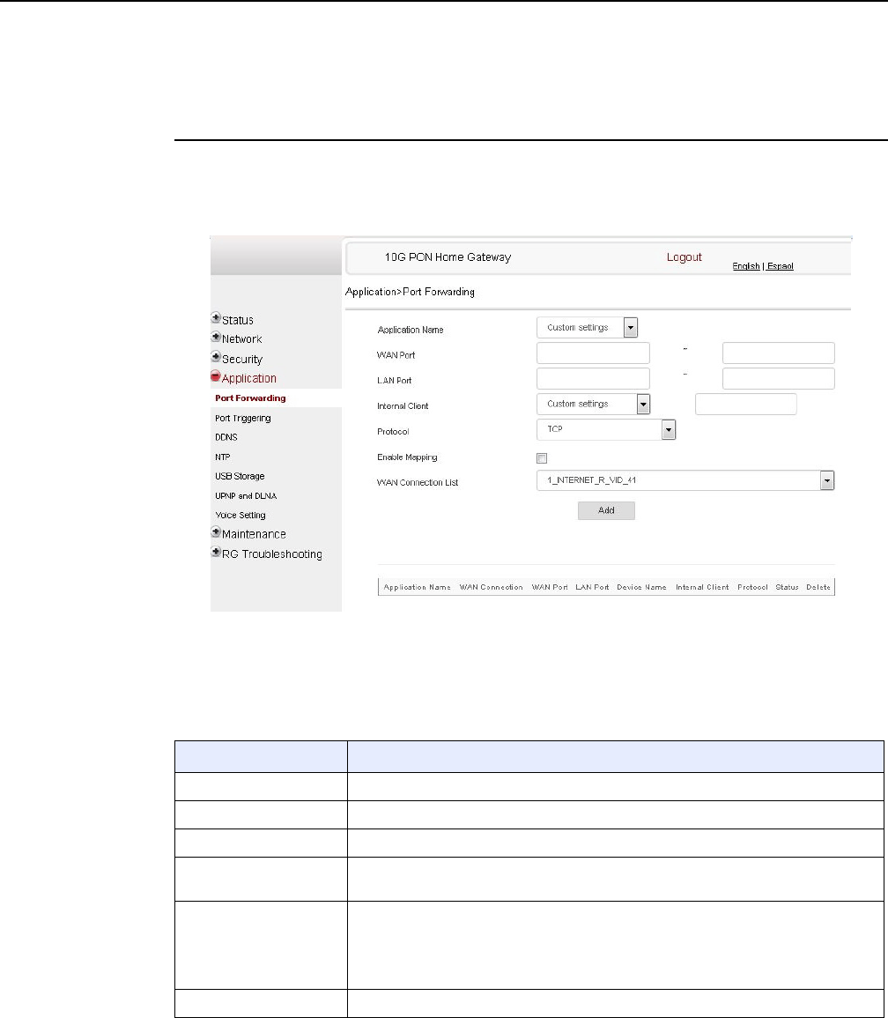Click the LAN Port column header
Viewport: 888px width, 1018px height.
(x=592, y=588)
